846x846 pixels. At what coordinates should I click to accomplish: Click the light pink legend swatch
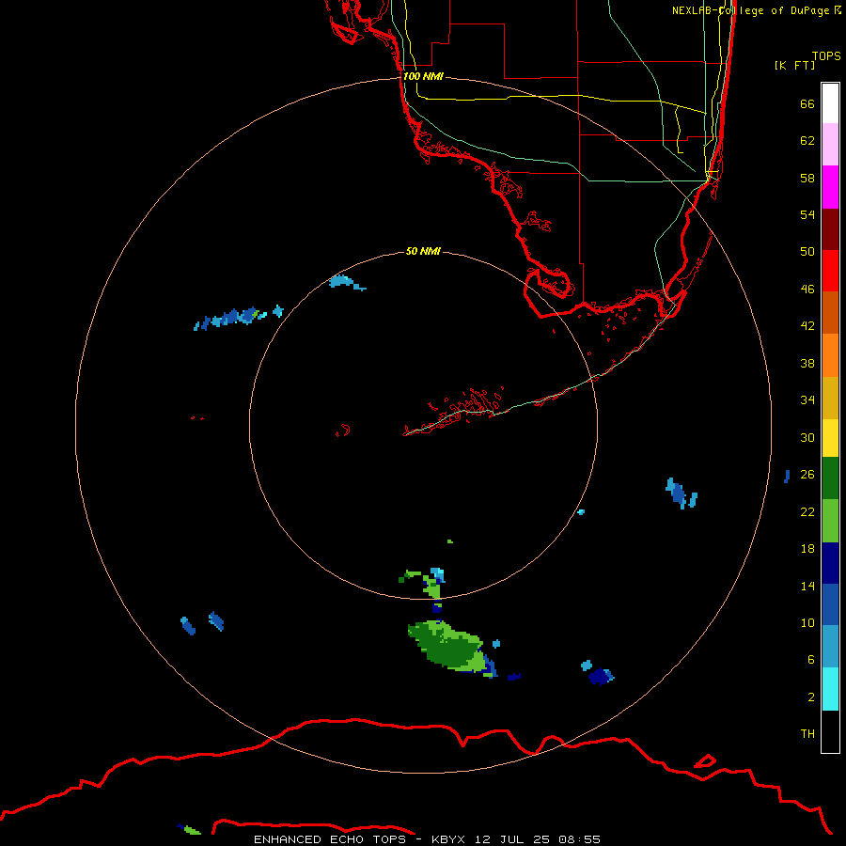(830, 145)
